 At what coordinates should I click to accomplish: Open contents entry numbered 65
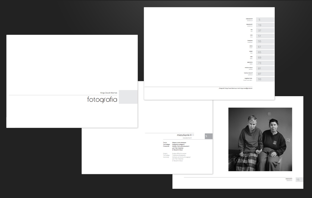tap(265, 52)
